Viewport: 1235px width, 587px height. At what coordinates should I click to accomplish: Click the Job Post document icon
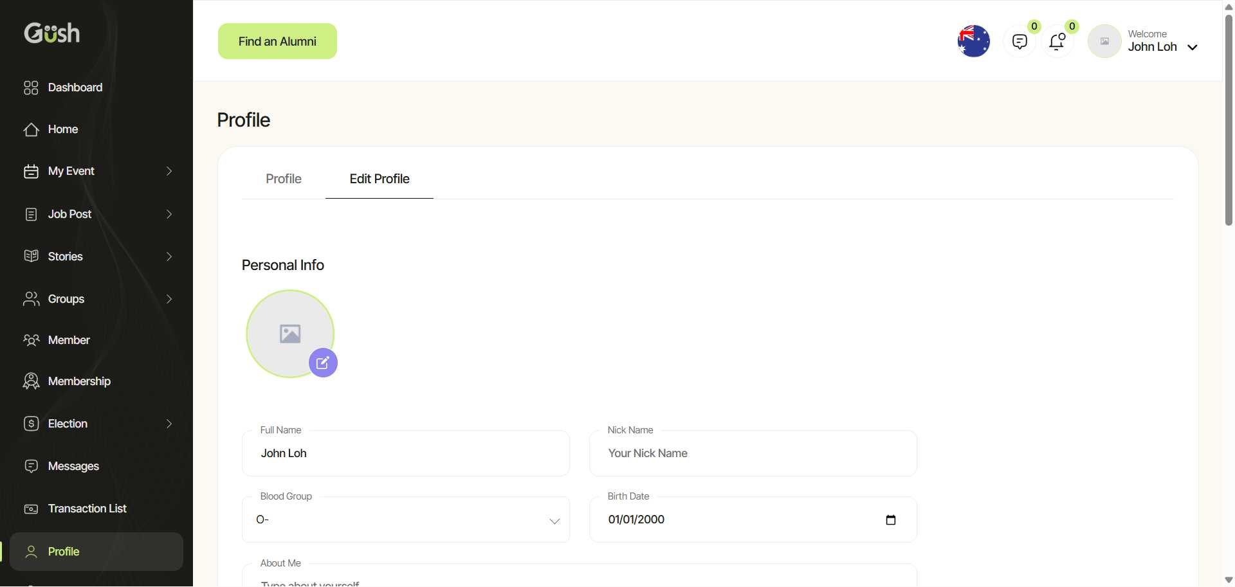[31, 214]
